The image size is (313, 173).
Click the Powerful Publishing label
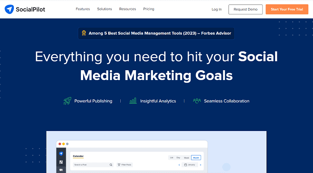click(93, 101)
